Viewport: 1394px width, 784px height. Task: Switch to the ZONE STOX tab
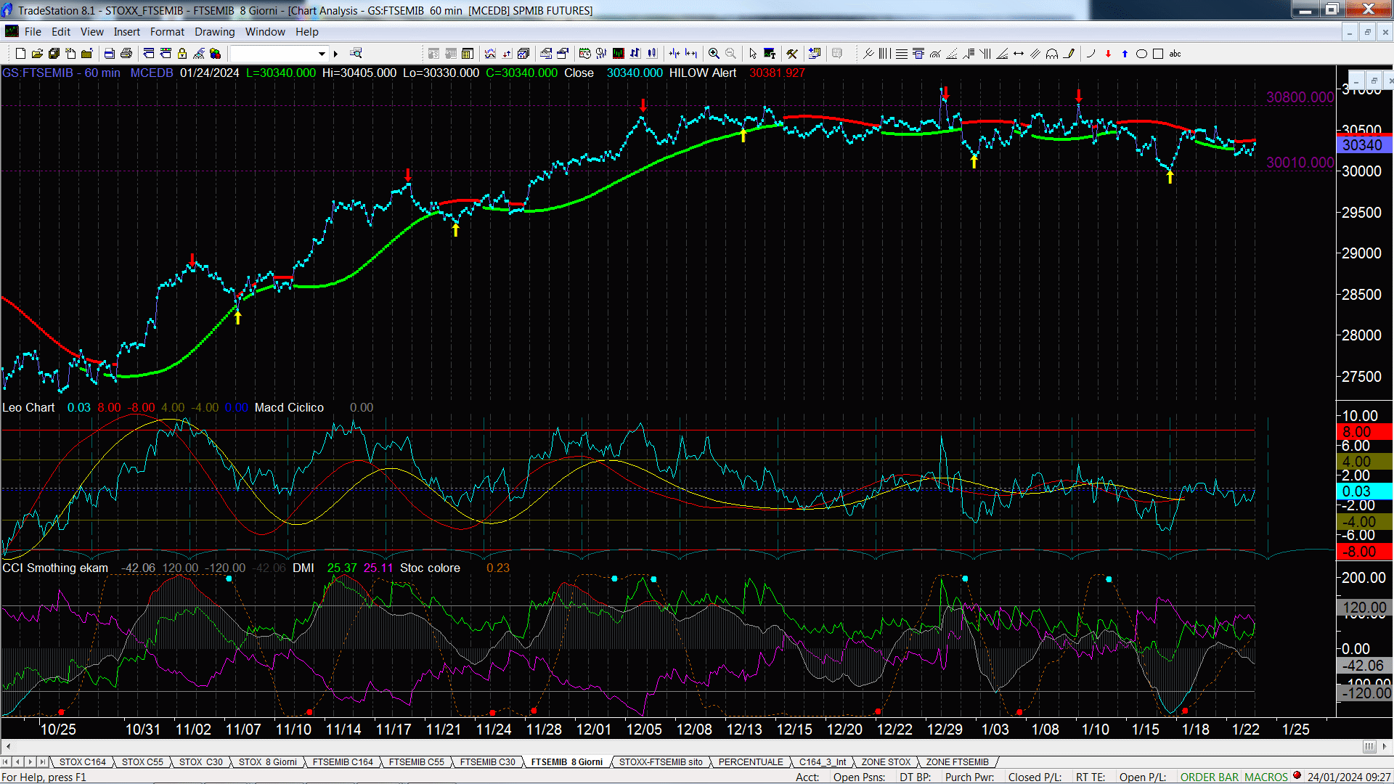[x=886, y=762]
